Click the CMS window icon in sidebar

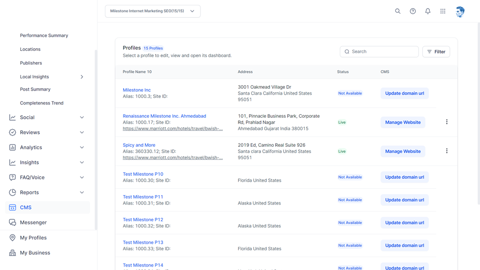point(12,207)
